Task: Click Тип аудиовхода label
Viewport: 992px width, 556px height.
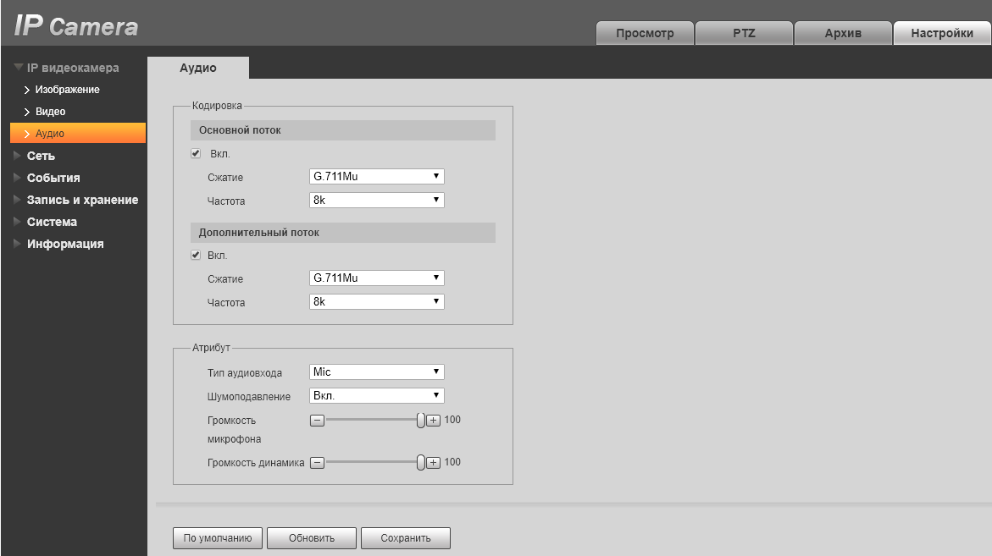Action: coord(244,373)
